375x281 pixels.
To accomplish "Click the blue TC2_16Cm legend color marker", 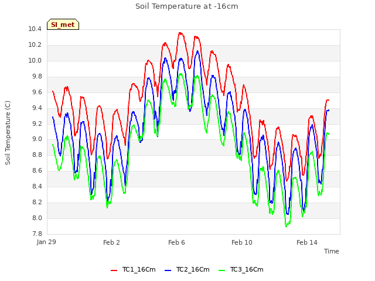I will coord(168,270).
